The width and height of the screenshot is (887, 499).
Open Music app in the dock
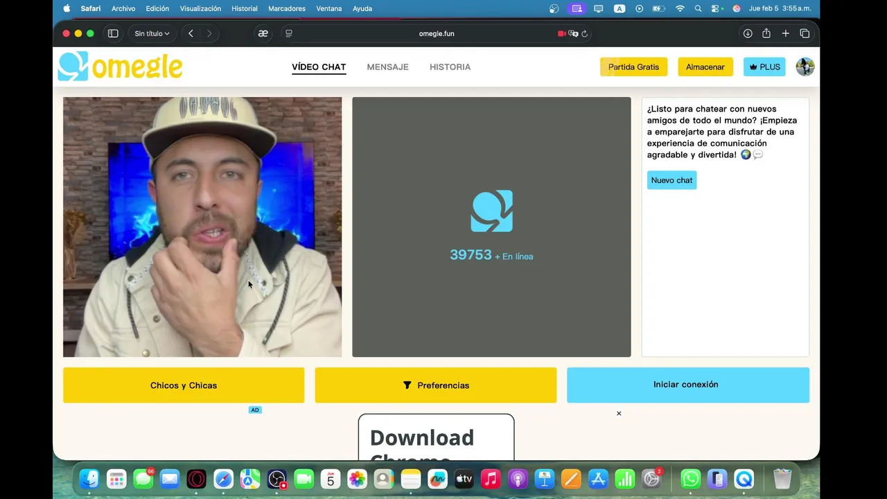tap(491, 479)
